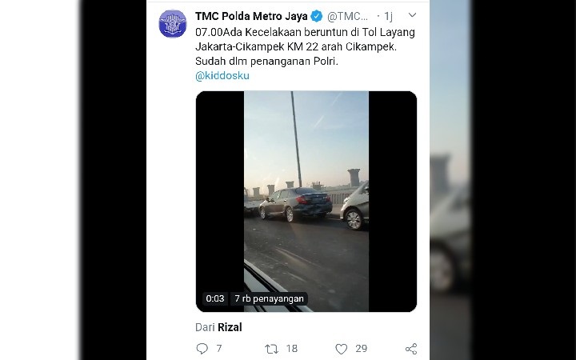576x360 pixels.
Task: View the 7 replies count
Action: (219, 349)
